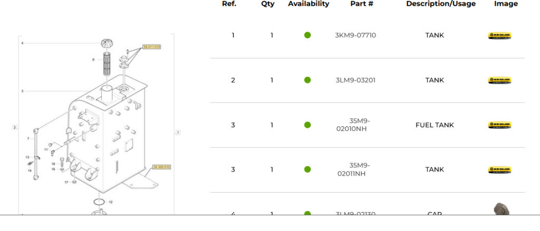Click the New Holland image for 3KM9-07710

coord(499,36)
